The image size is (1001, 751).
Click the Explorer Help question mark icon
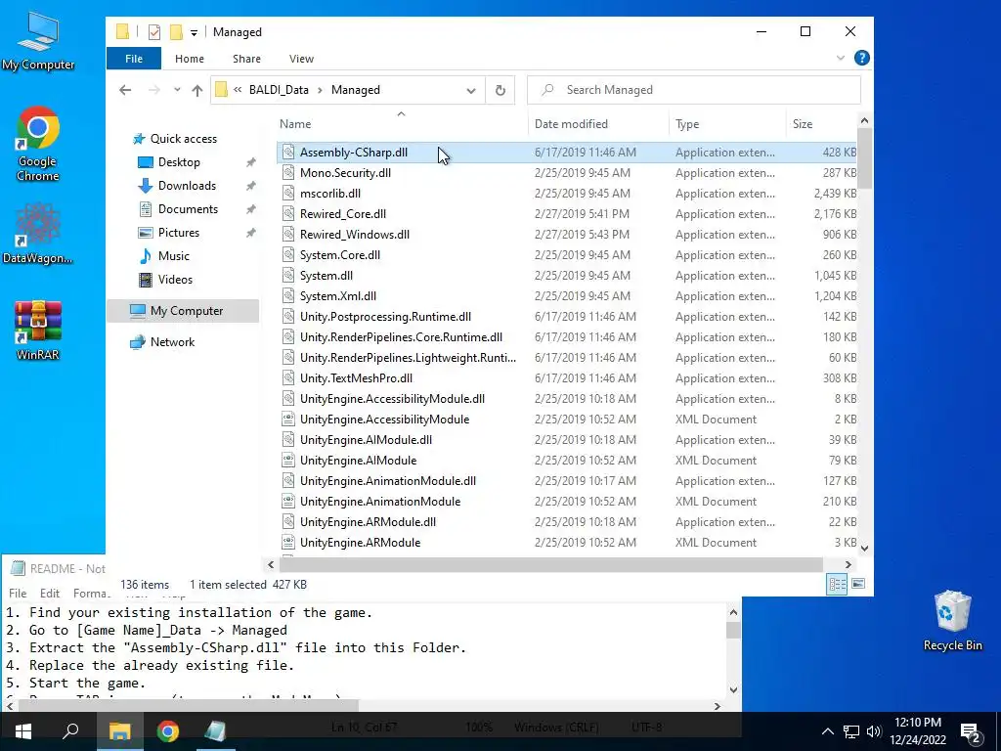(862, 58)
